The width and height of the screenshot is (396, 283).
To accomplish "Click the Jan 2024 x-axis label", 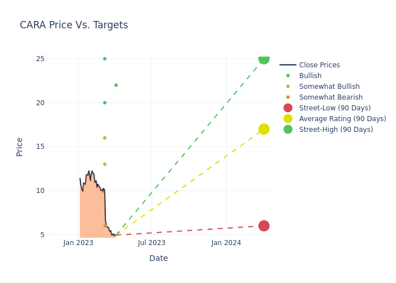I will [226, 243].
